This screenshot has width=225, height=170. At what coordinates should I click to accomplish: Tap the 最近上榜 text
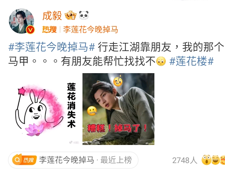(x=116, y=160)
